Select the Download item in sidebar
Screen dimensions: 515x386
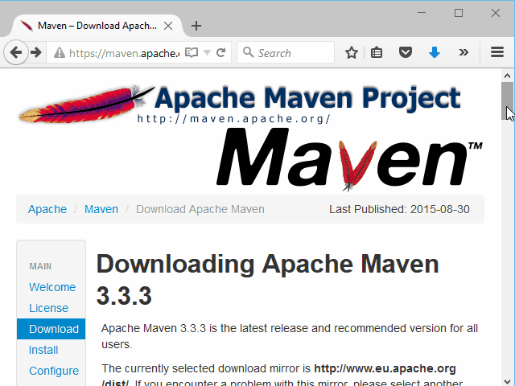coord(53,329)
